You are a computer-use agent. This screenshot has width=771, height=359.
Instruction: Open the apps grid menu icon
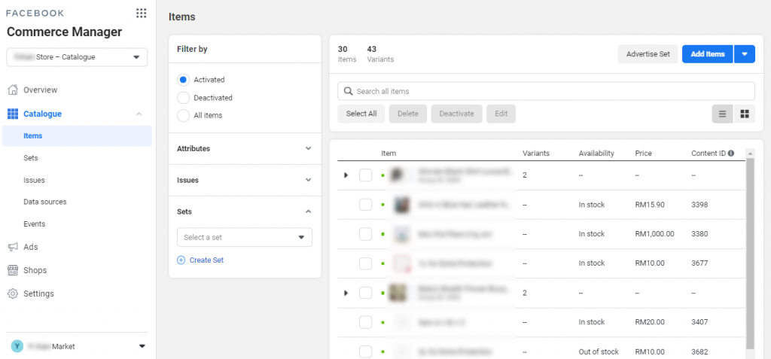141,14
